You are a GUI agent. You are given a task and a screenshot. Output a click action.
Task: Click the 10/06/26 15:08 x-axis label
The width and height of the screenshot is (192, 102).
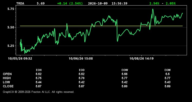click(81, 59)
